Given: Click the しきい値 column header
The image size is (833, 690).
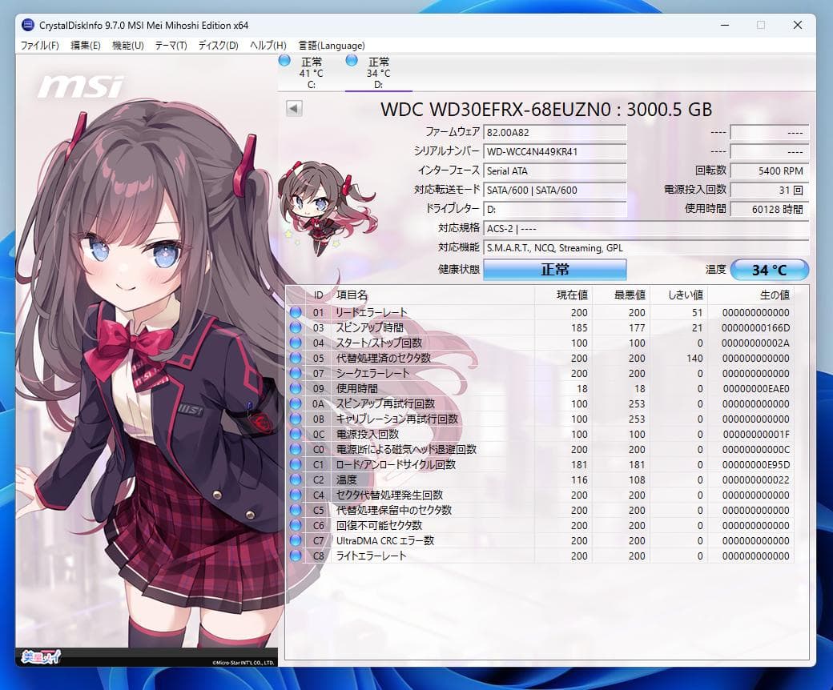Looking at the screenshot, I should pyautogui.click(x=679, y=295).
